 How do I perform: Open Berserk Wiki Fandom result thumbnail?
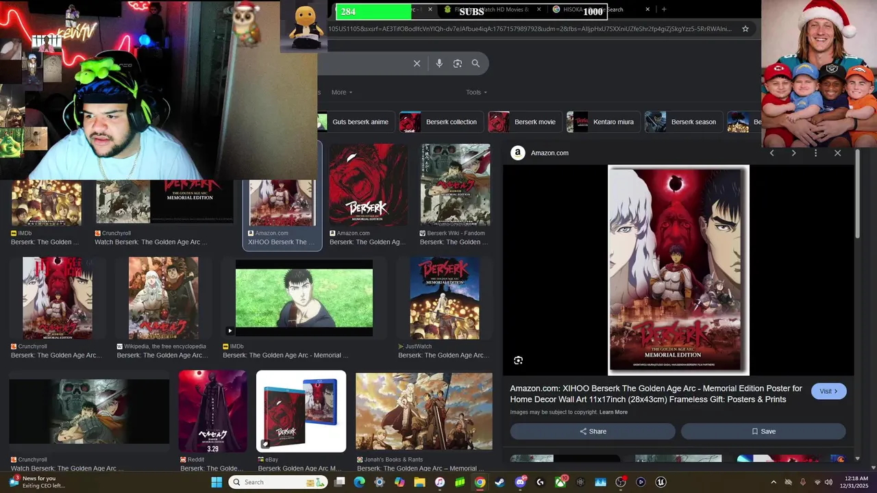click(x=456, y=185)
